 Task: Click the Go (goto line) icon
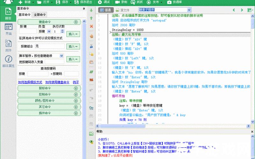pyautogui.click(x=91, y=108)
